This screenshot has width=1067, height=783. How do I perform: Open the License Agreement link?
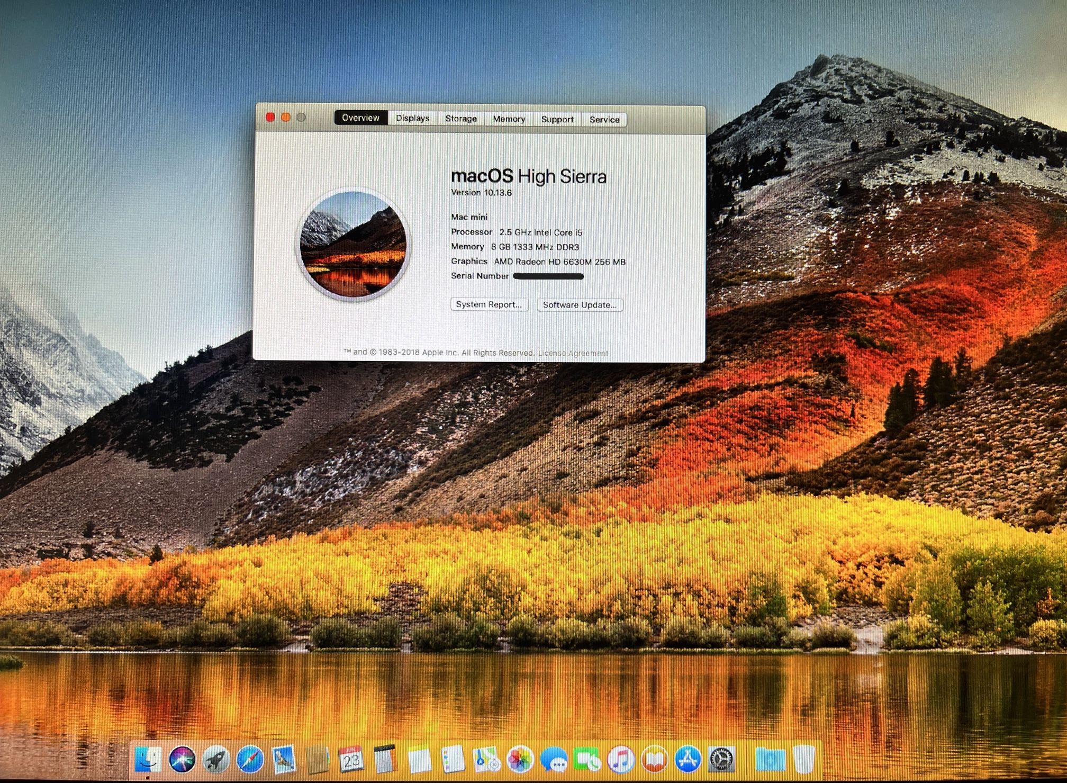[x=573, y=353]
